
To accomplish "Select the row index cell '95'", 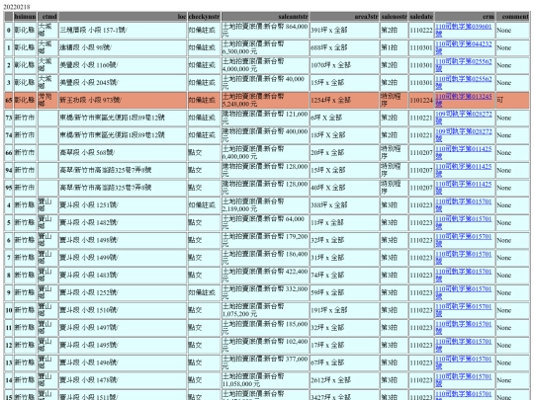I will pos(9,188).
